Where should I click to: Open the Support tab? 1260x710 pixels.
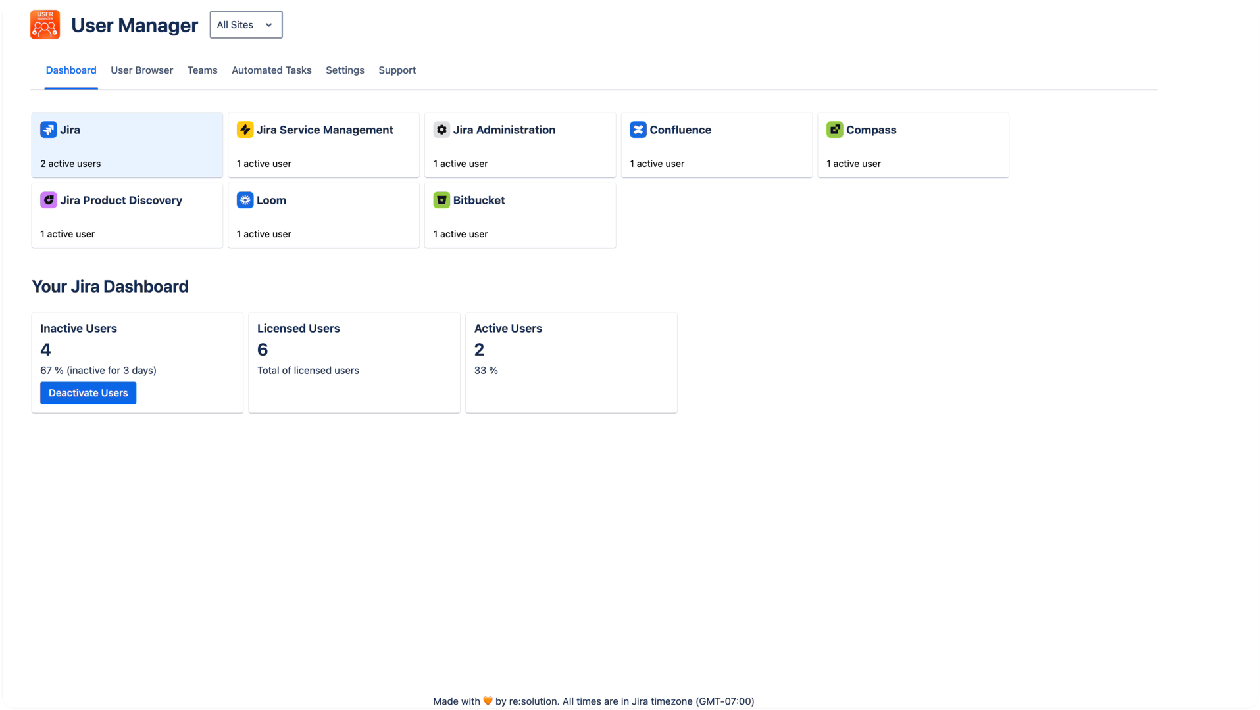coord(397,70)
